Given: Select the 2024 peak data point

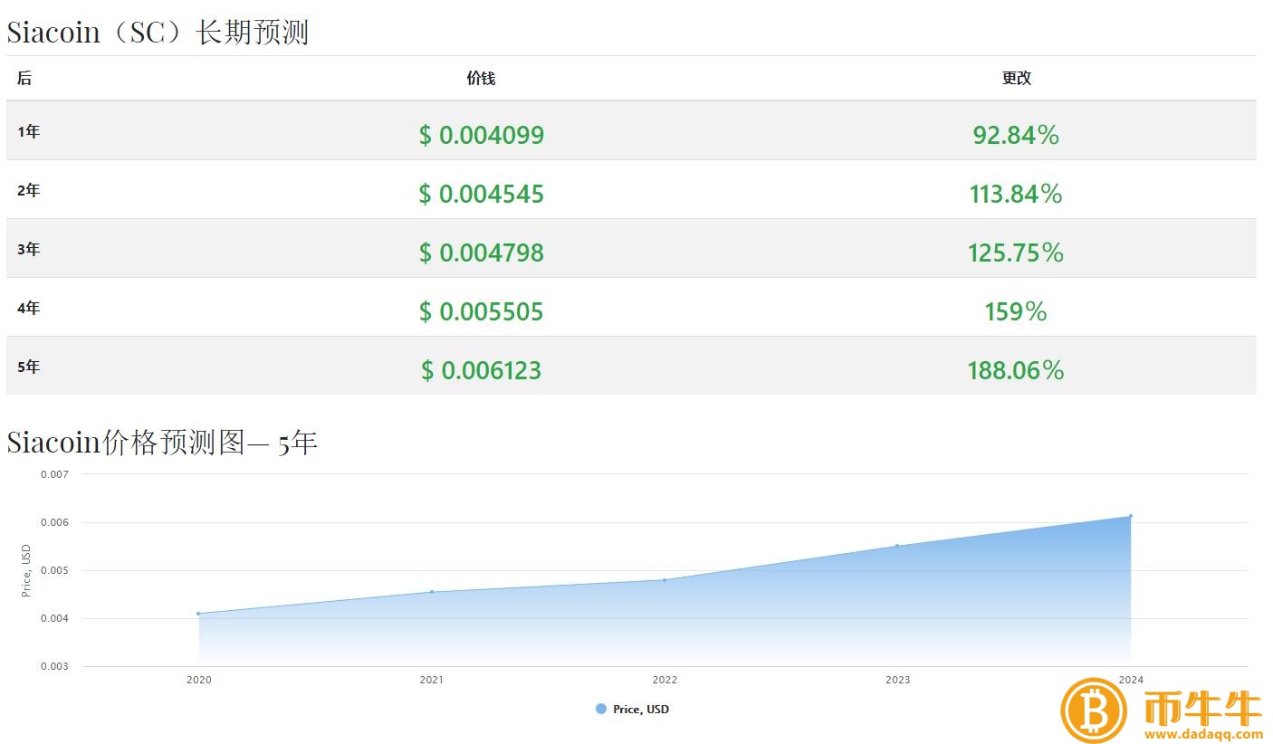Looking at the screenshot, I should [1130, 515].
